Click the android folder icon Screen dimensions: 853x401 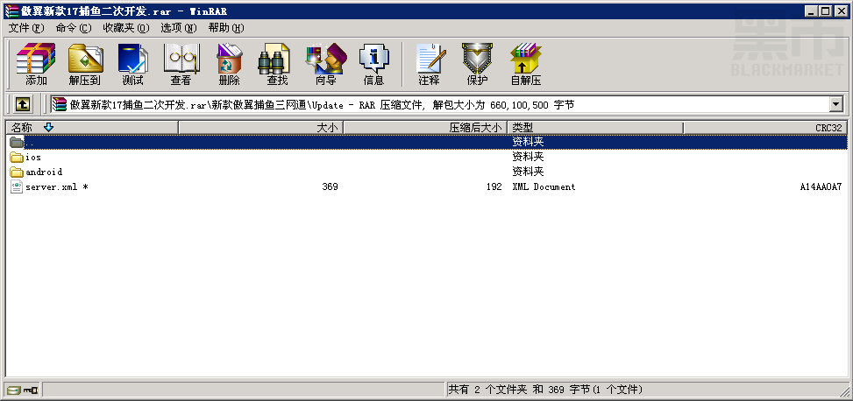tap(17, 172)
